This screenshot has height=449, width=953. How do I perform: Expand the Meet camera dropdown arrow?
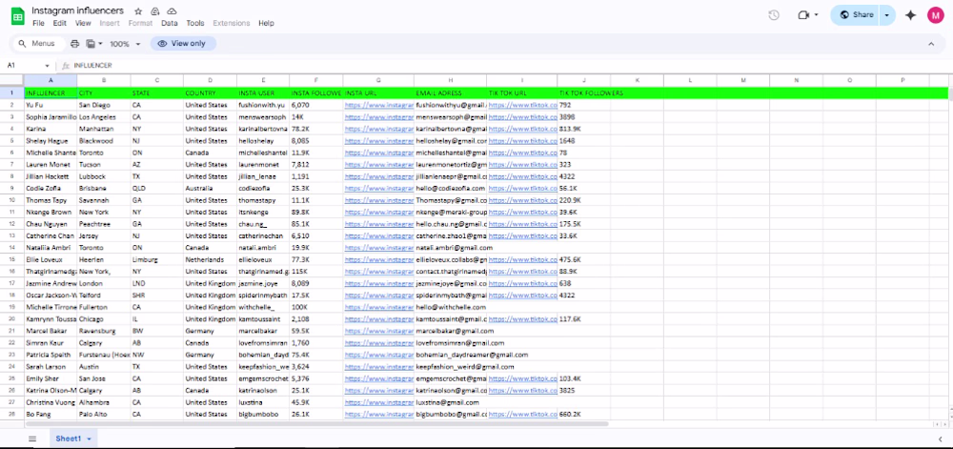pos(817,15)
